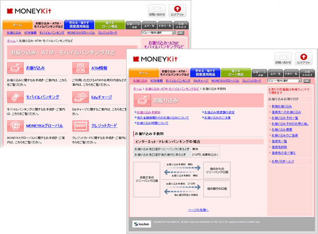Viewport: 318px width, 234px height.
Task: Open the モバイルバンキング phone icon
Action: coord(15,97)
